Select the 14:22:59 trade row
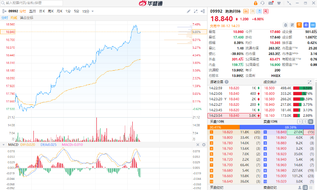This screenshot has height=190, width=317. (x=234, y=88)
